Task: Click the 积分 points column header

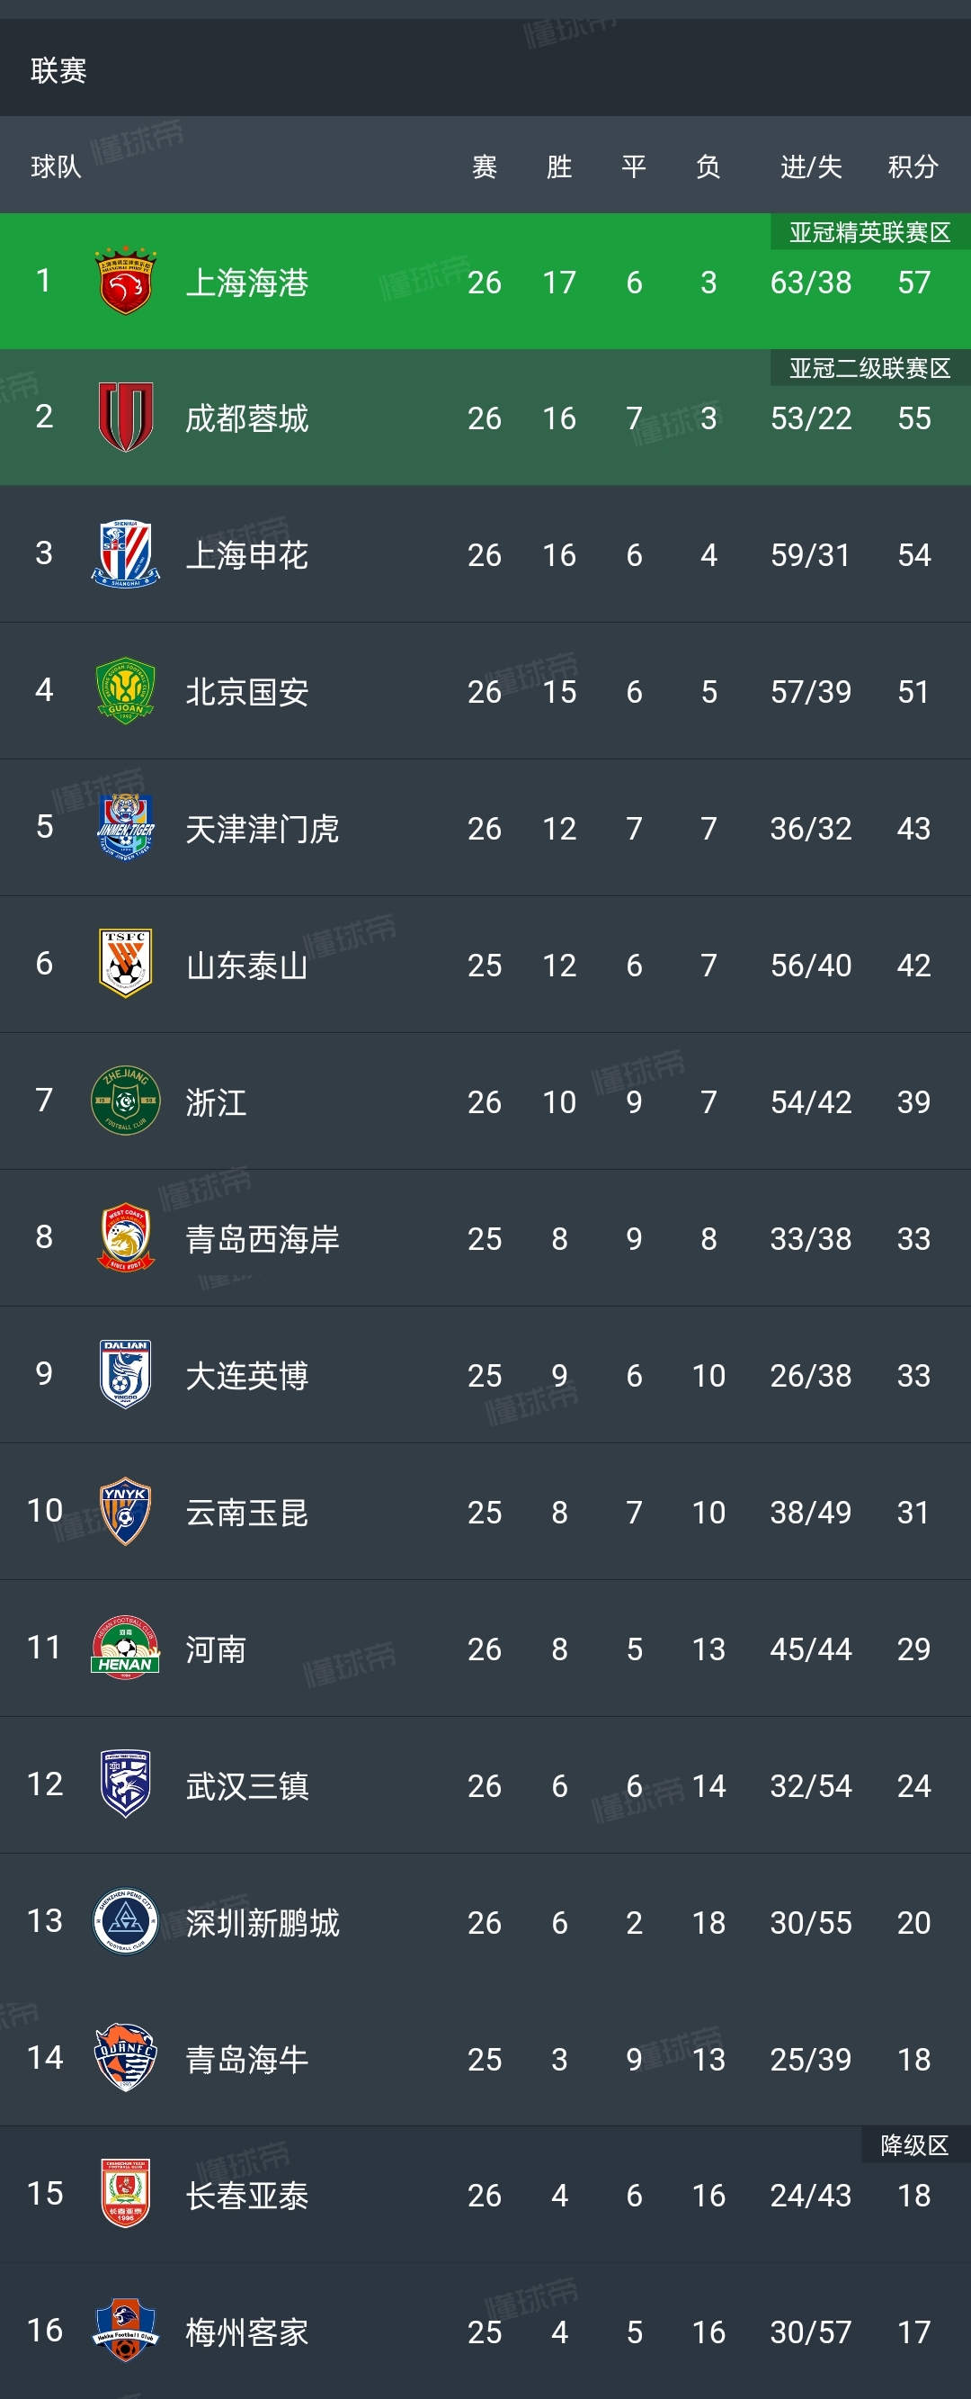Action: coord(913,166)
